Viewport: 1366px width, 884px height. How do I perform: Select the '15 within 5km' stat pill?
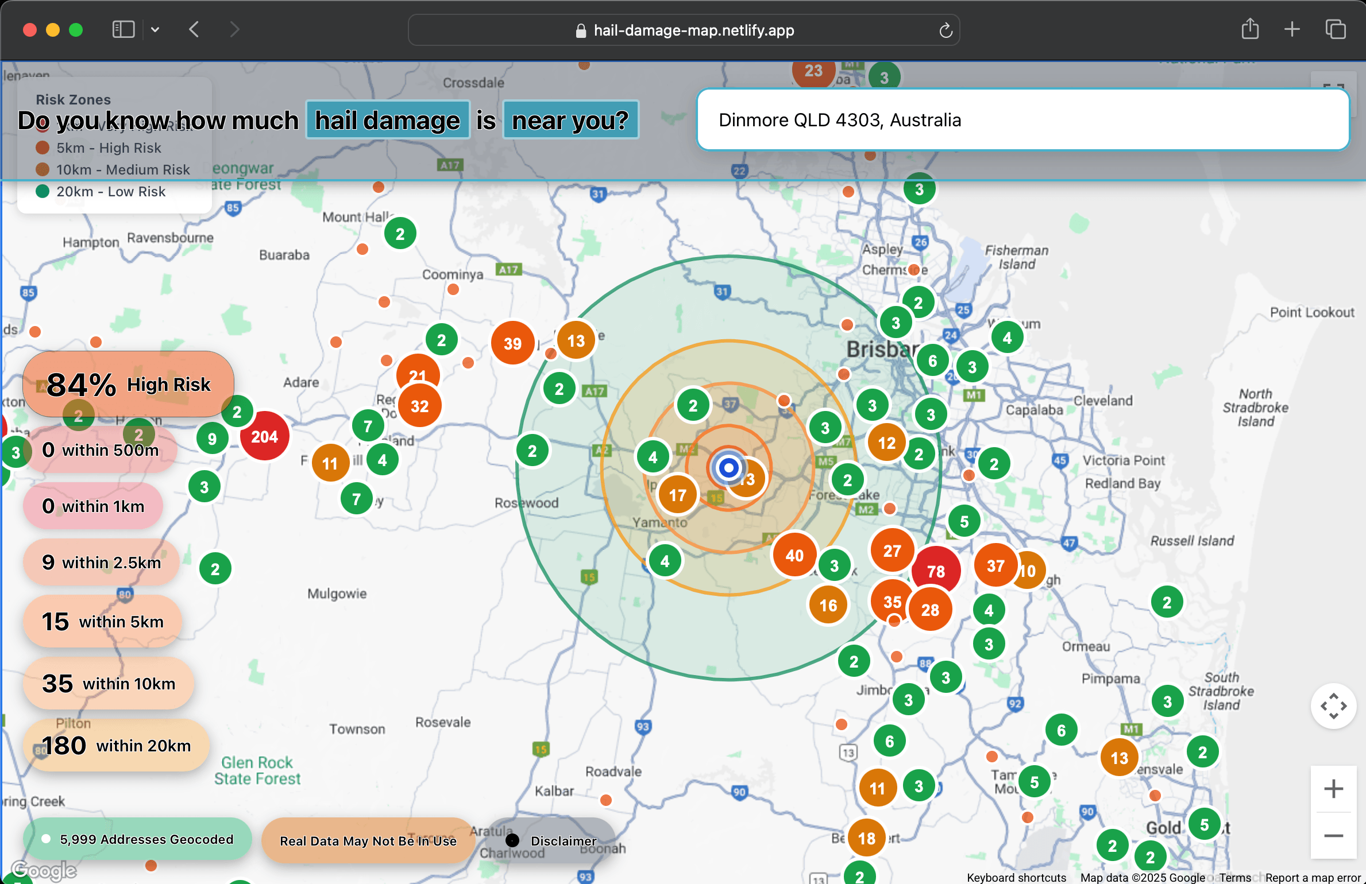pyautogui.click(x=103, y=622)
